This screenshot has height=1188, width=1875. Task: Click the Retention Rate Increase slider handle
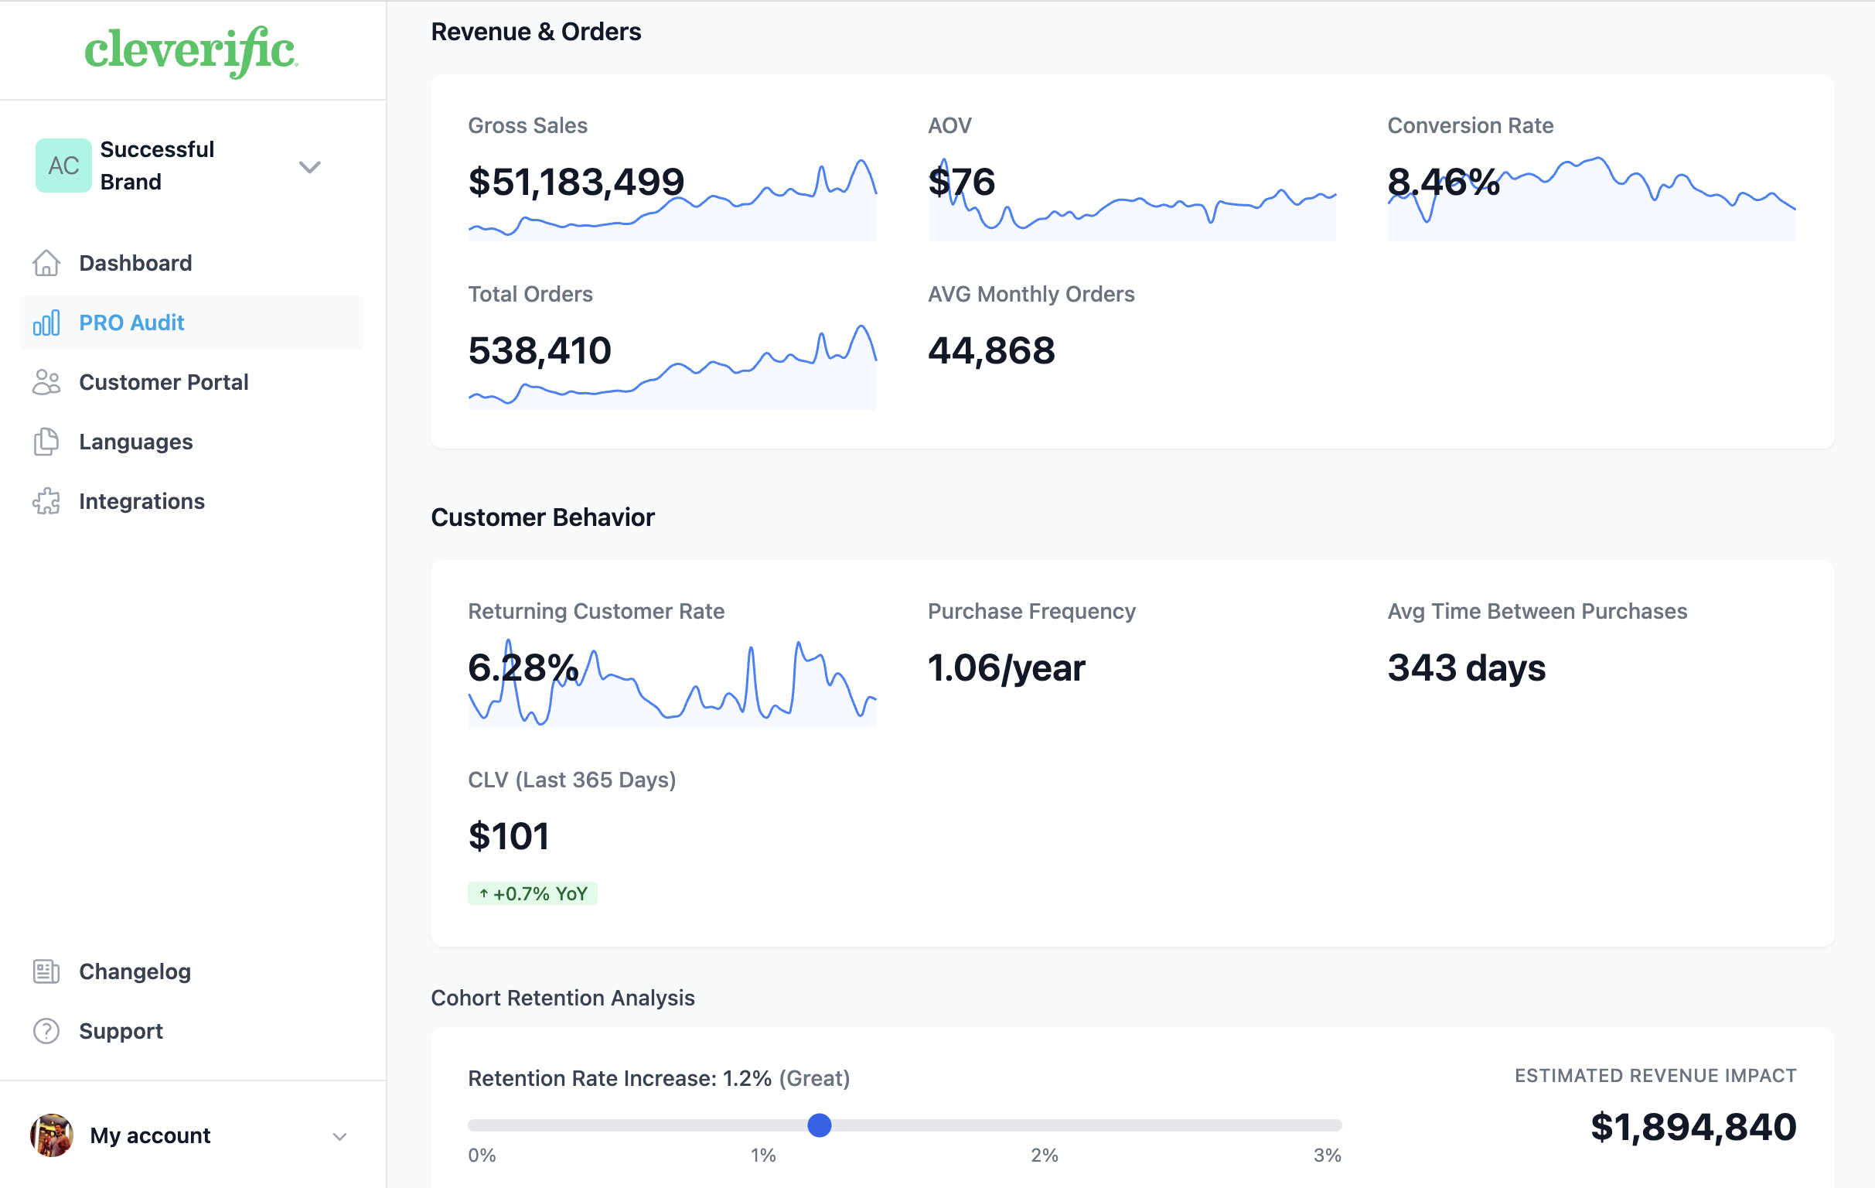point(819,1125)
